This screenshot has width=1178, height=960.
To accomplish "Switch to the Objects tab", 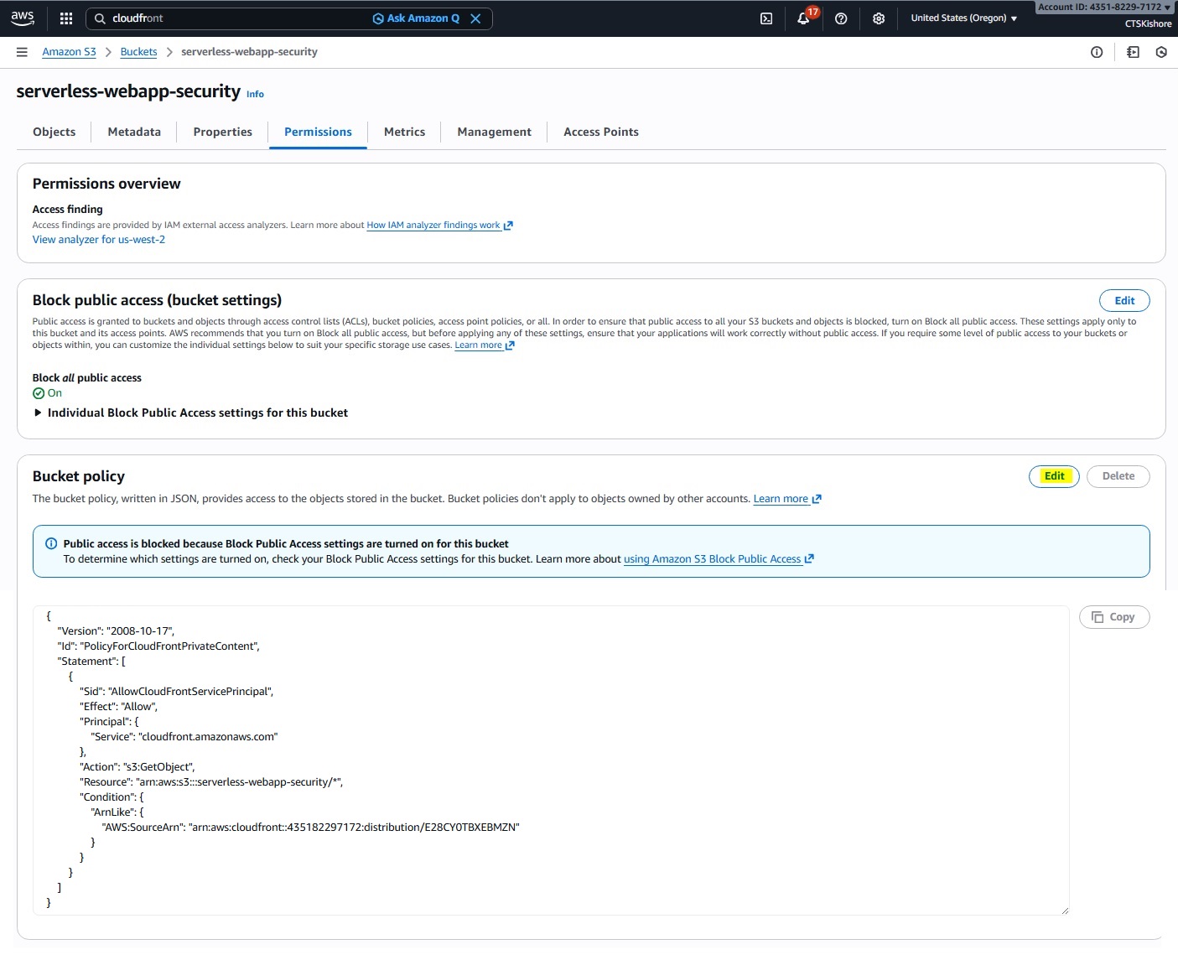I will click(x=54, y=132).
